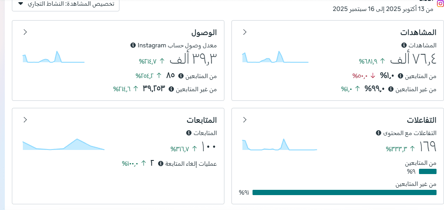Click the info icon beside المشاهدات metric

click(x=404, y=45)
